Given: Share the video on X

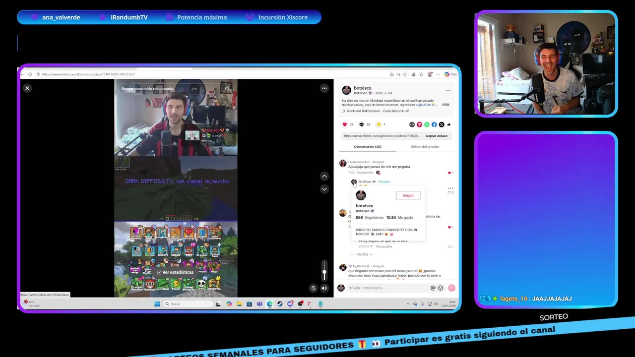Looking at the screenshot, I should [x=442, y=124].
